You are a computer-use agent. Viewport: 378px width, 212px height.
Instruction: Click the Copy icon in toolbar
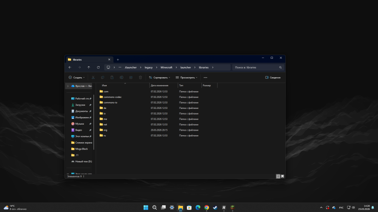102,78
